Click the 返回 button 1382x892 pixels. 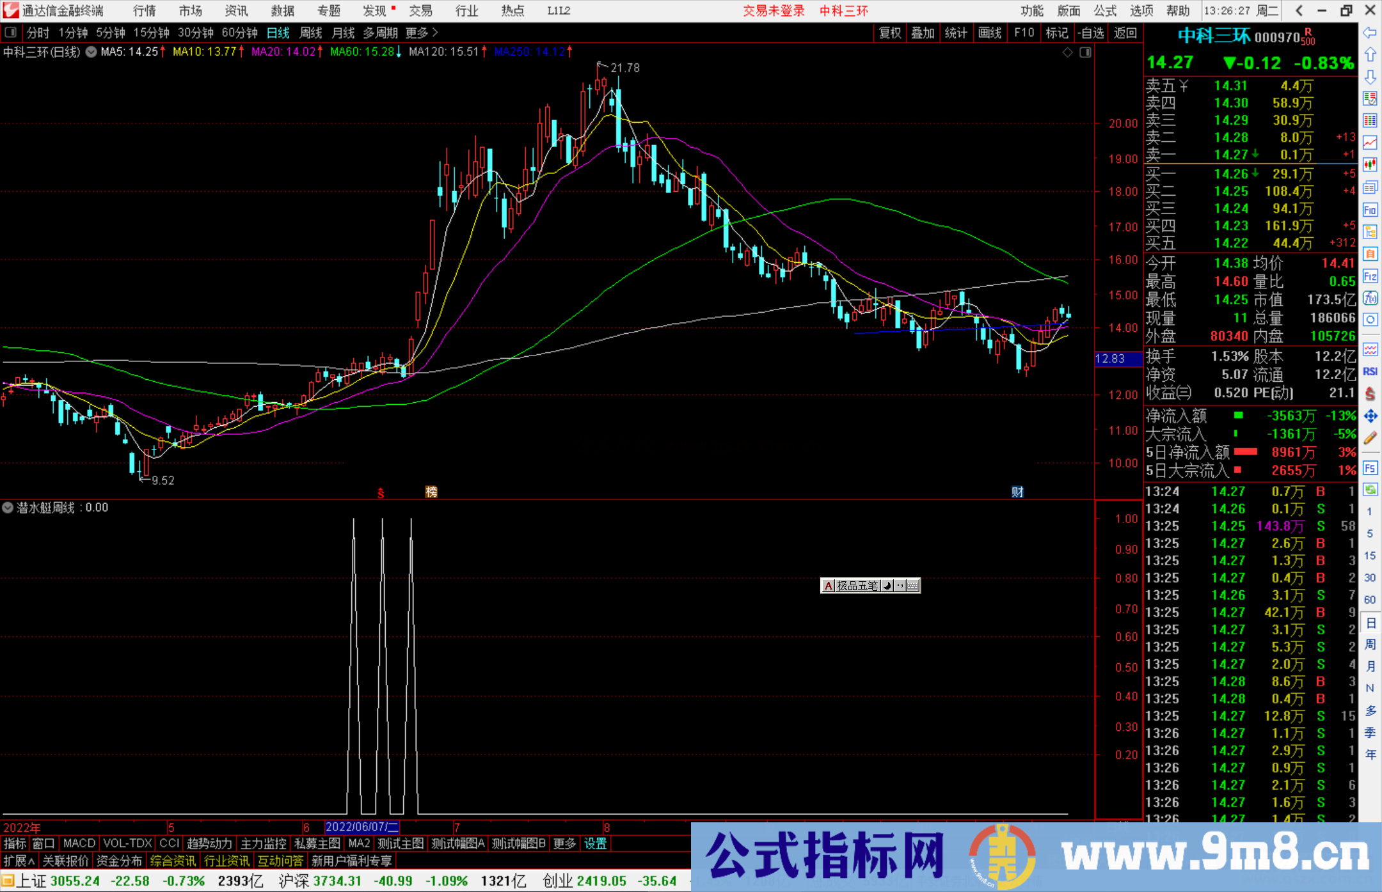point(1125,33)
